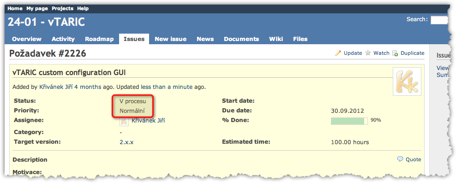This screenshot has height=187, width=468.
Task: Click the 'Normální' priority value
Action: click(x=132, y=111)
